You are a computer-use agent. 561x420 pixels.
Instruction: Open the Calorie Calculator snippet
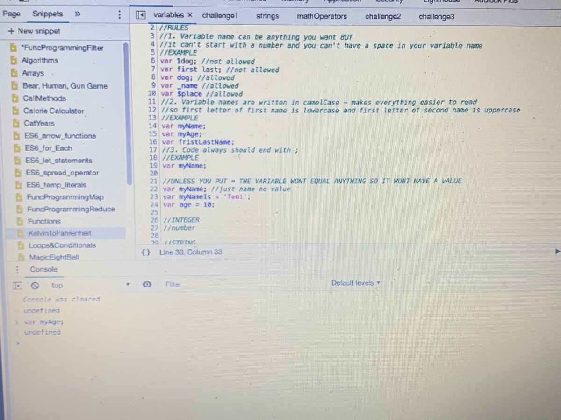tap(54, 111)
